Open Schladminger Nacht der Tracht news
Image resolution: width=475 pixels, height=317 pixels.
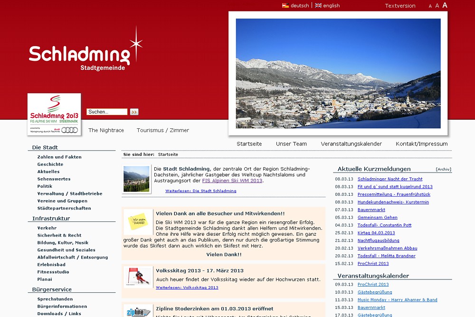click(390, 179)
